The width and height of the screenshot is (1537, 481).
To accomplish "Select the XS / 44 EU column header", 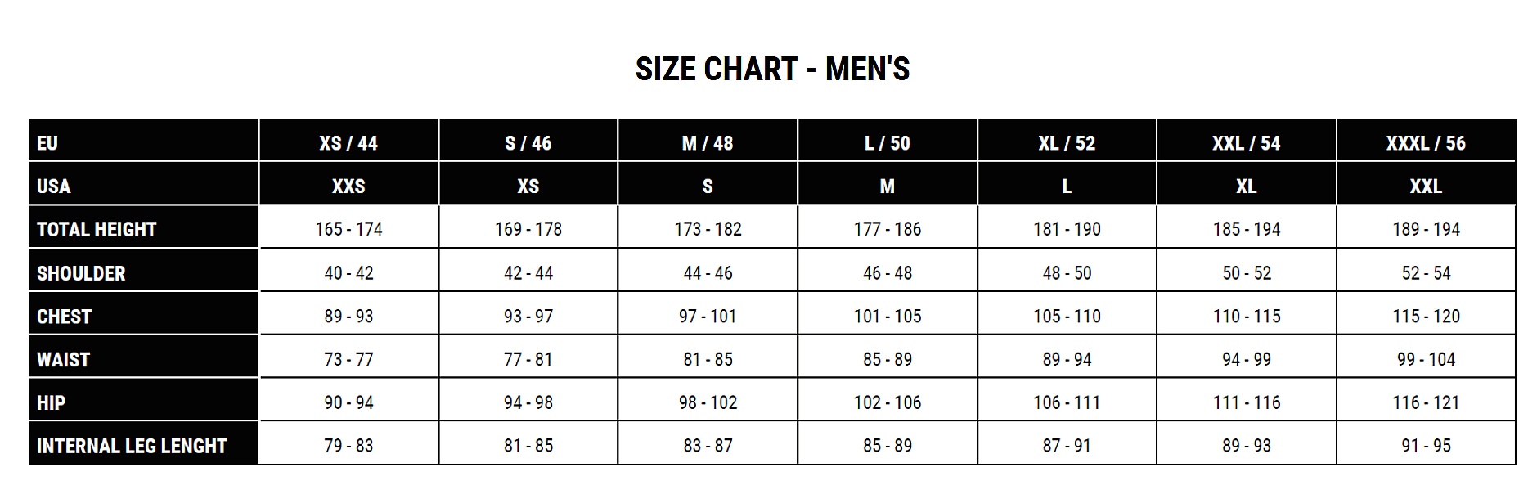I will [x=348, y=143].
